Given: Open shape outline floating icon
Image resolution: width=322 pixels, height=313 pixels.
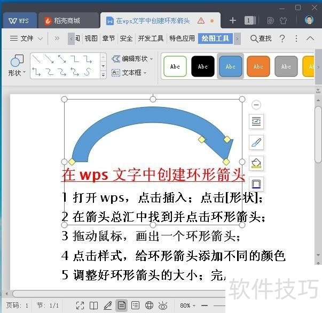Looking at the screenshot, I should (x=256, y=184).
